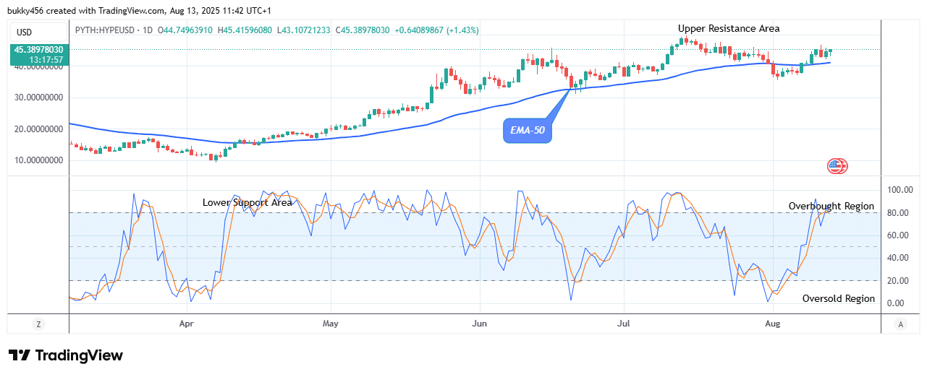Click the US flag economic event icon

[837, 166]
